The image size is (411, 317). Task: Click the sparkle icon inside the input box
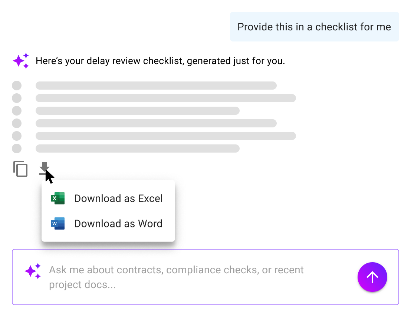33,270
